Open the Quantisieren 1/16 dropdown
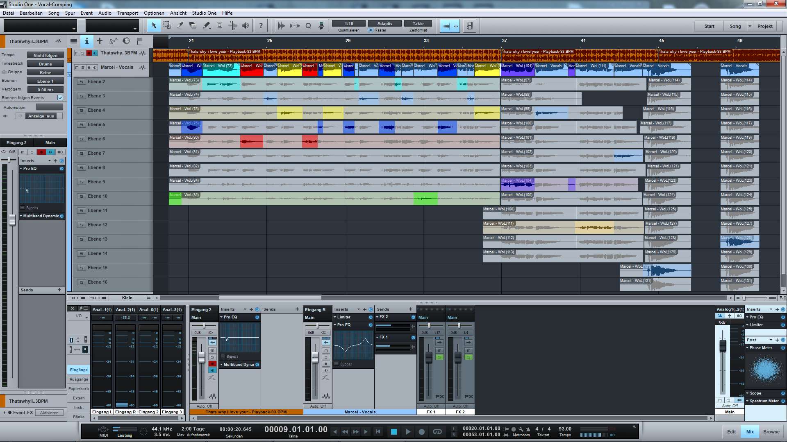The width and height of the screenshot is (787, 442). [349, 23]
